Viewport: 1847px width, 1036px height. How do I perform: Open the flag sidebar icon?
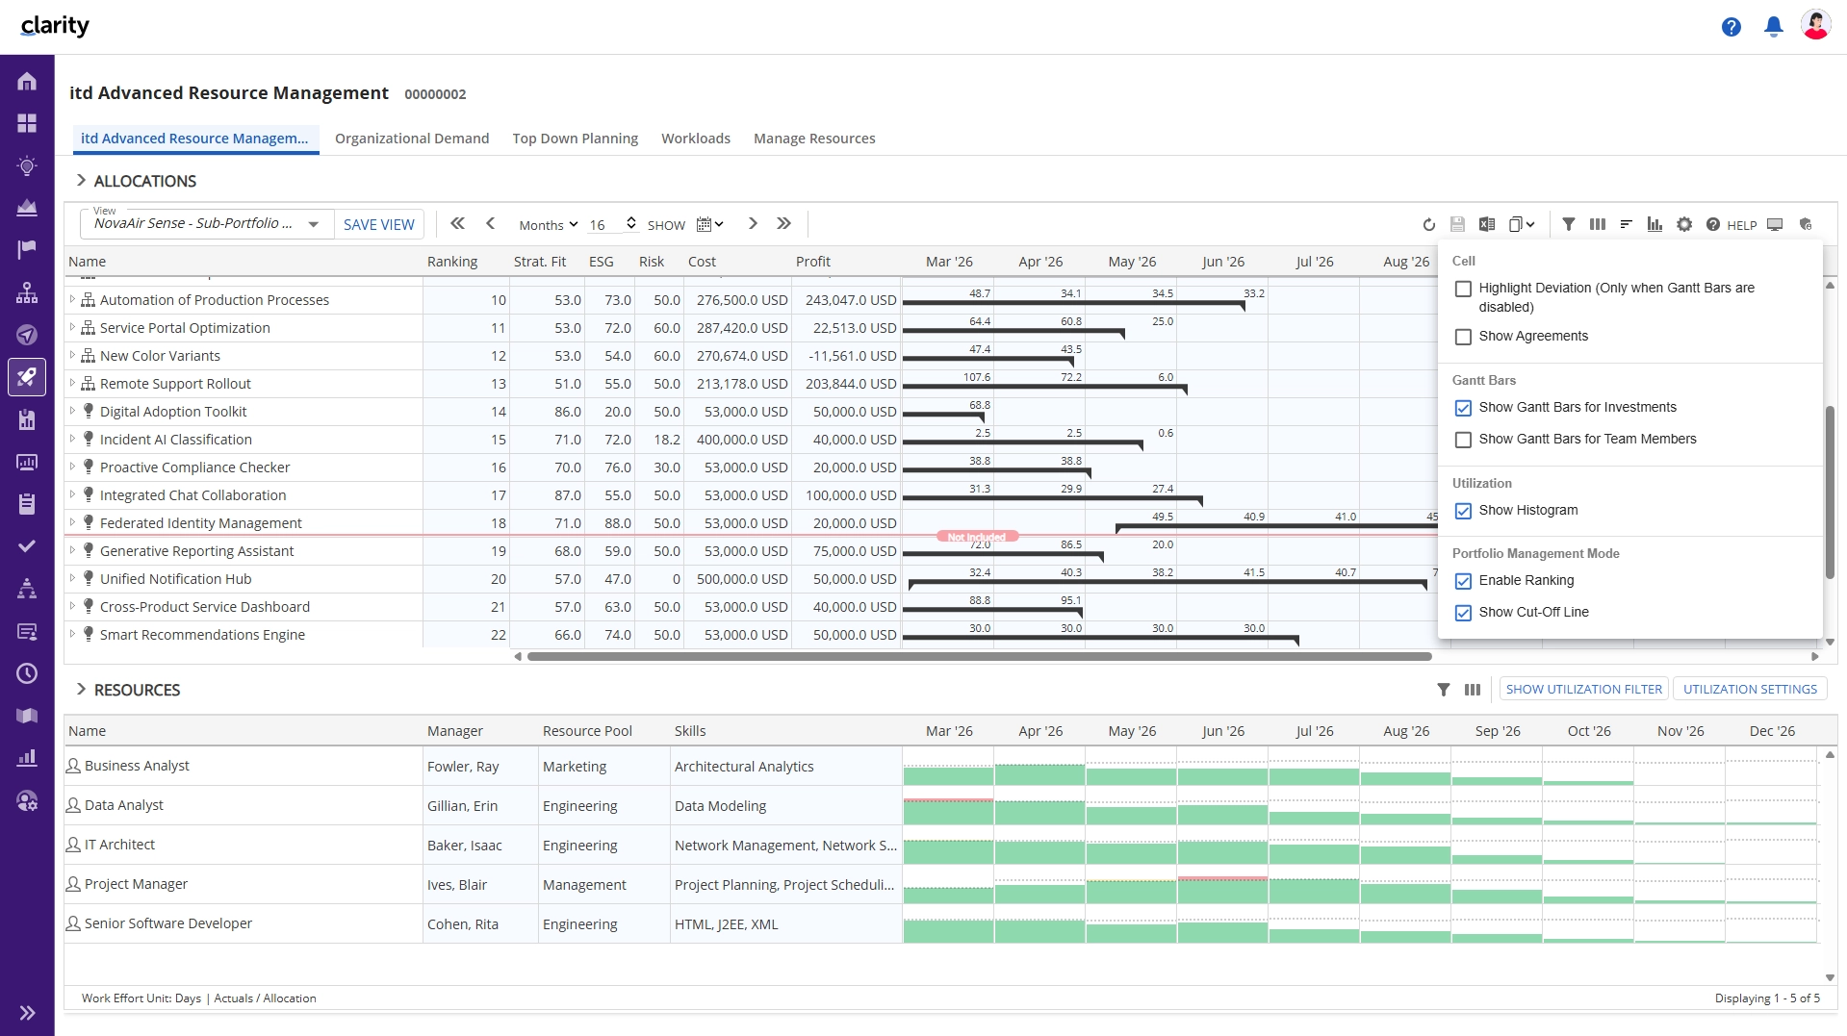point(27,249)
